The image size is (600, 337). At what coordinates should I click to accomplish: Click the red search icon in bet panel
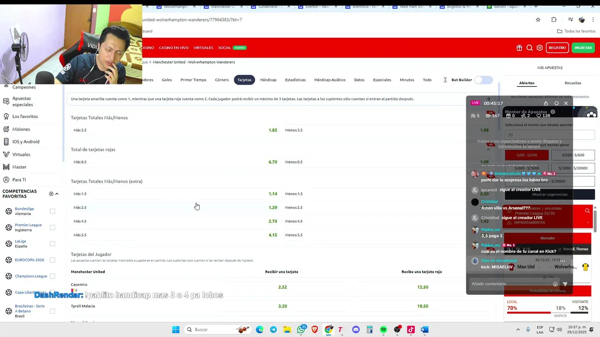(587, 211)
